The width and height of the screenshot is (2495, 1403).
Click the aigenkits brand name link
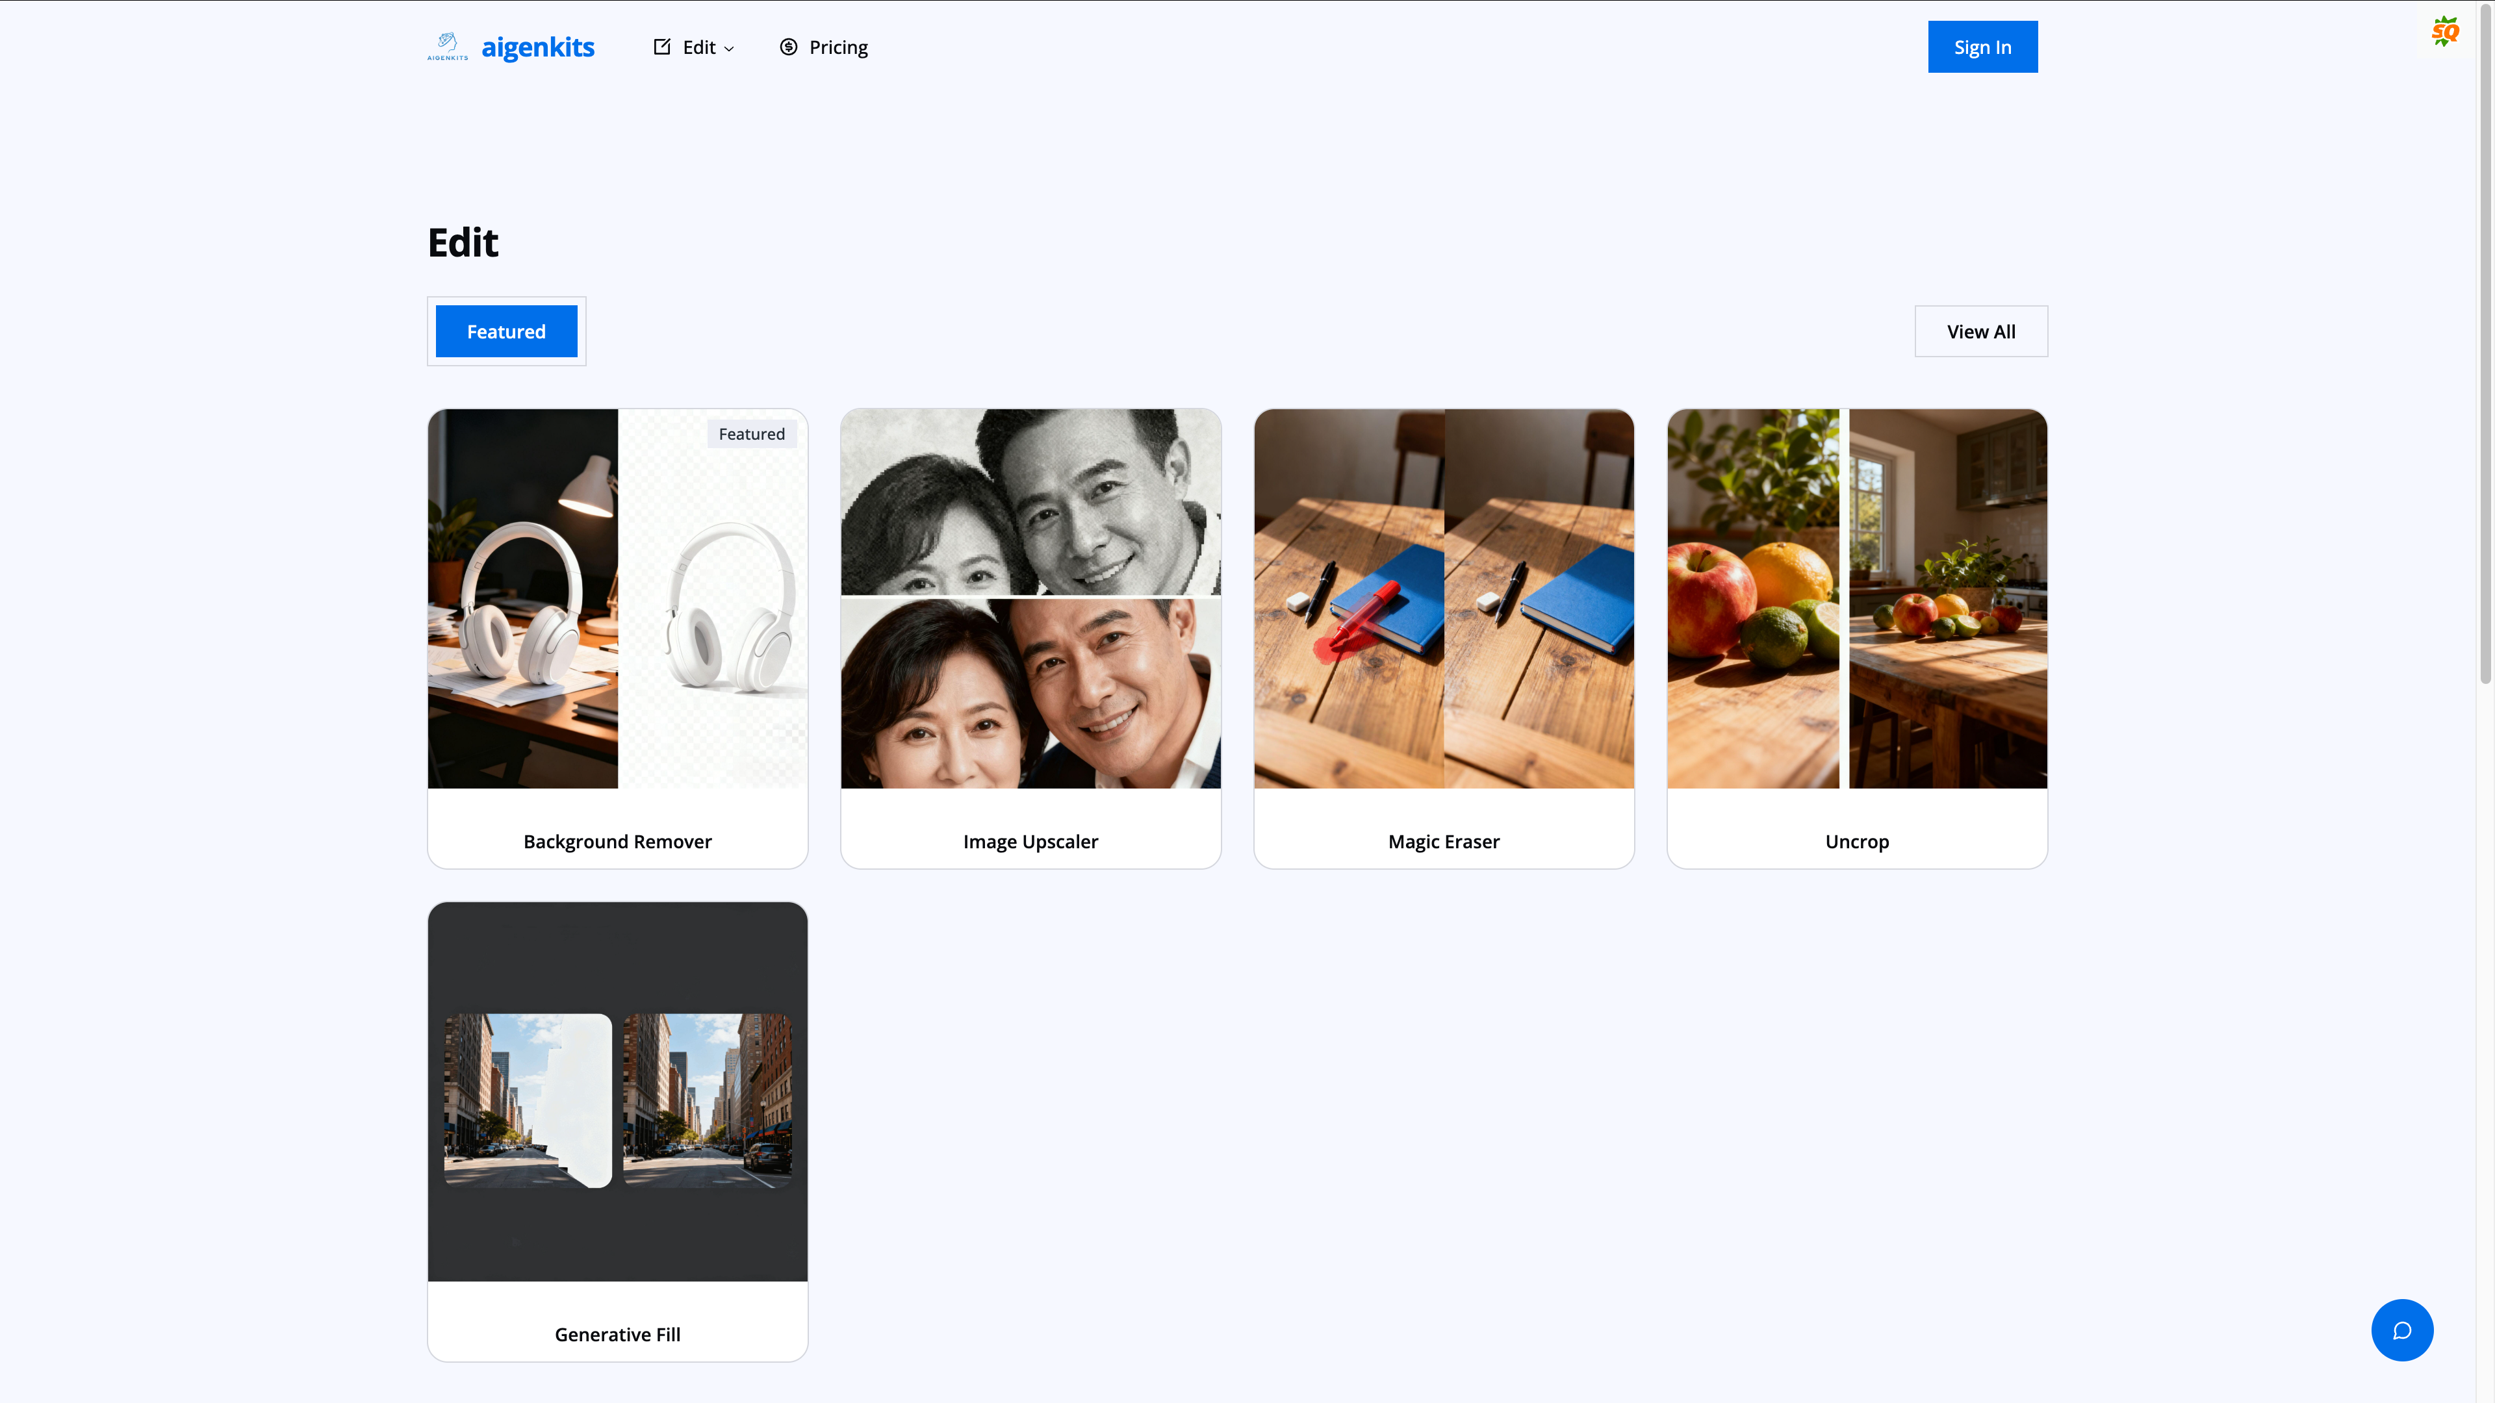click(537, 47)
